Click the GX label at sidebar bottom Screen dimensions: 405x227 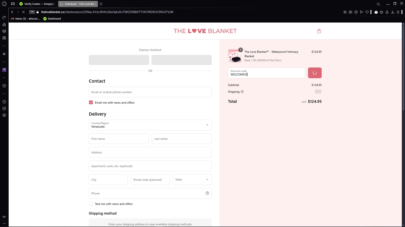coord(4,217)
